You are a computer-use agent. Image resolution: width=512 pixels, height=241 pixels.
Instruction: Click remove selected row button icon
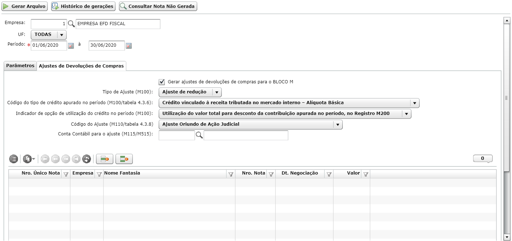105,158
